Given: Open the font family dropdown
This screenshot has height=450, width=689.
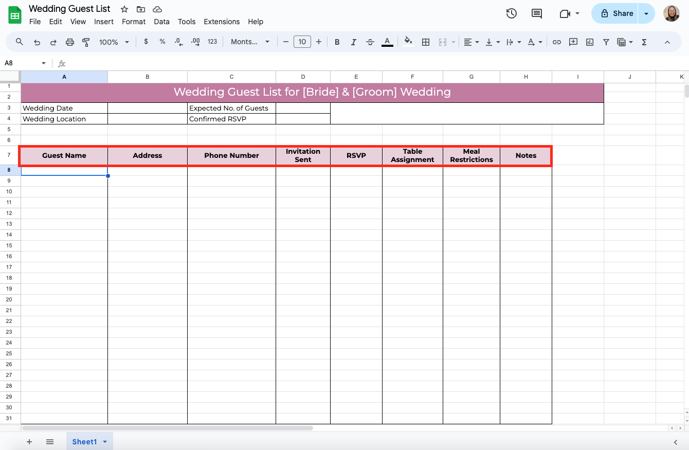Looking at the screenshot, I should 250,42.
